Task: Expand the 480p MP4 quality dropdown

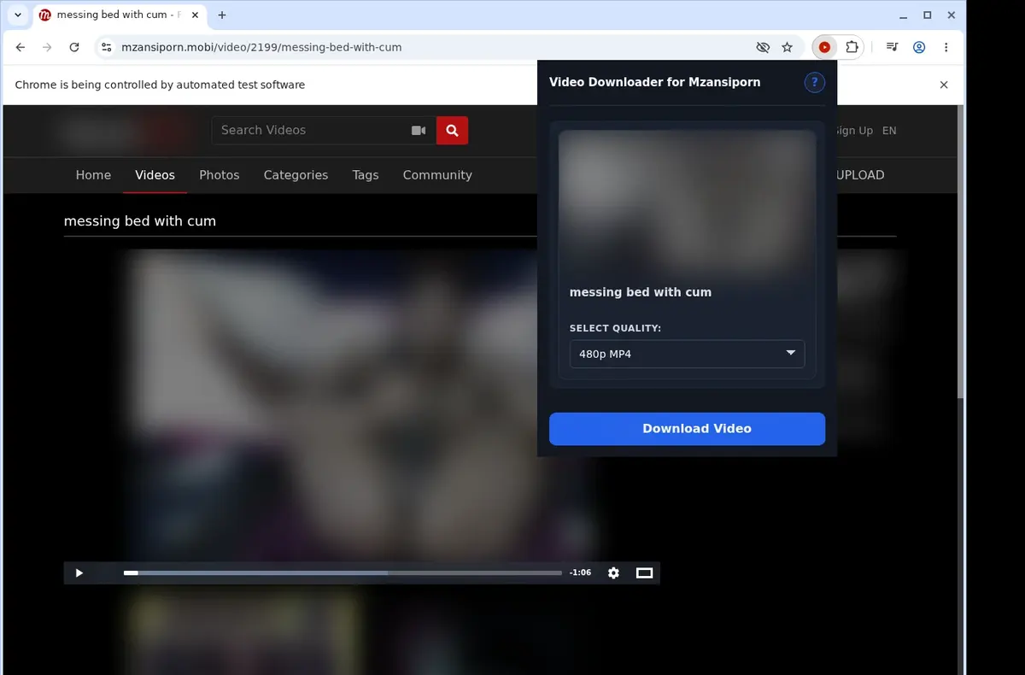Action: pyautogui.click(x=687, y=354)
